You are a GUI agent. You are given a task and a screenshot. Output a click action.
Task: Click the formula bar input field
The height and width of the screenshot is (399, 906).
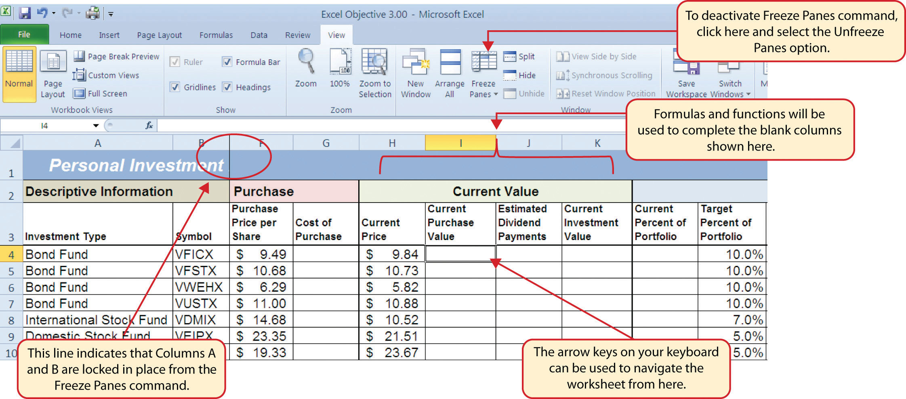pos(323,126)
